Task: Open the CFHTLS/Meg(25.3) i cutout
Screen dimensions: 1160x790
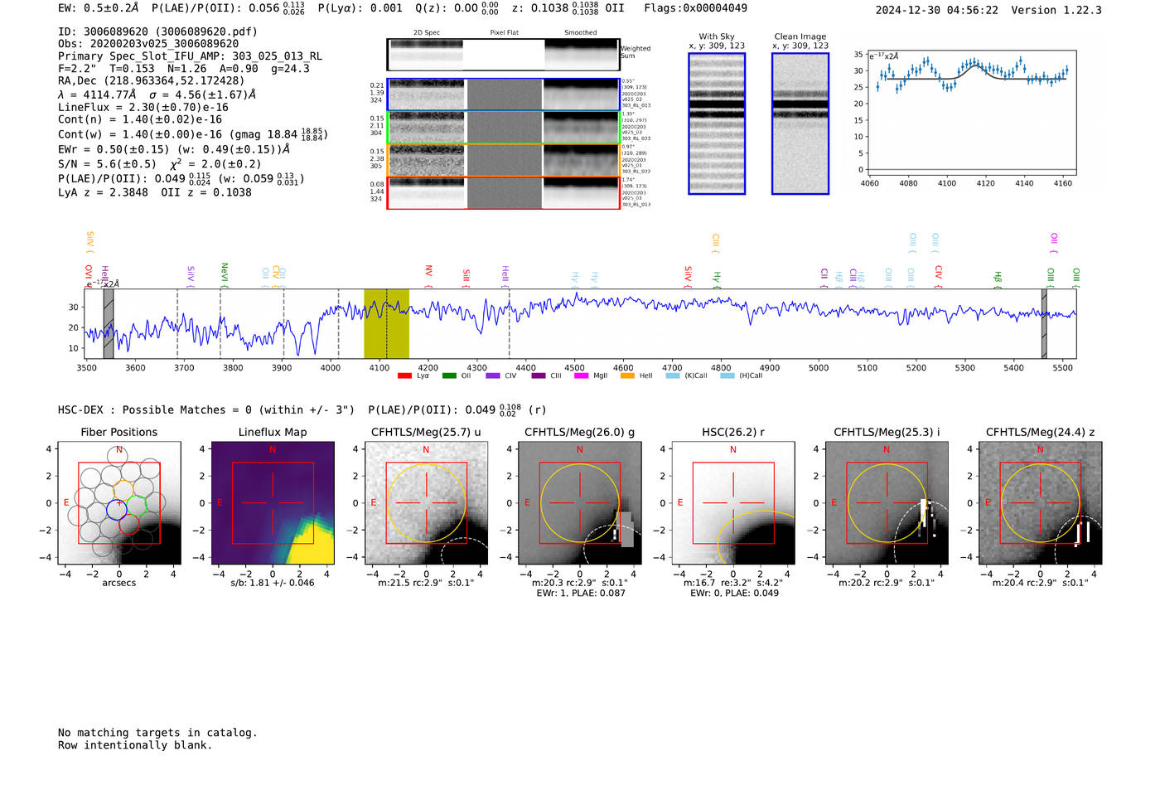Action: (x=887, y=503)
